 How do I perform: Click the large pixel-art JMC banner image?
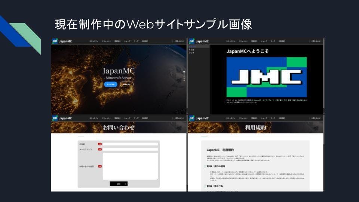(266, 77)
